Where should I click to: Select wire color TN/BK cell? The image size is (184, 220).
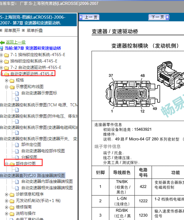122,187
